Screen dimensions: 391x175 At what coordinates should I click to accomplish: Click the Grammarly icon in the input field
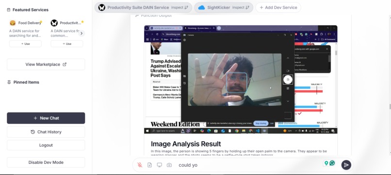[x=332, y=163]
